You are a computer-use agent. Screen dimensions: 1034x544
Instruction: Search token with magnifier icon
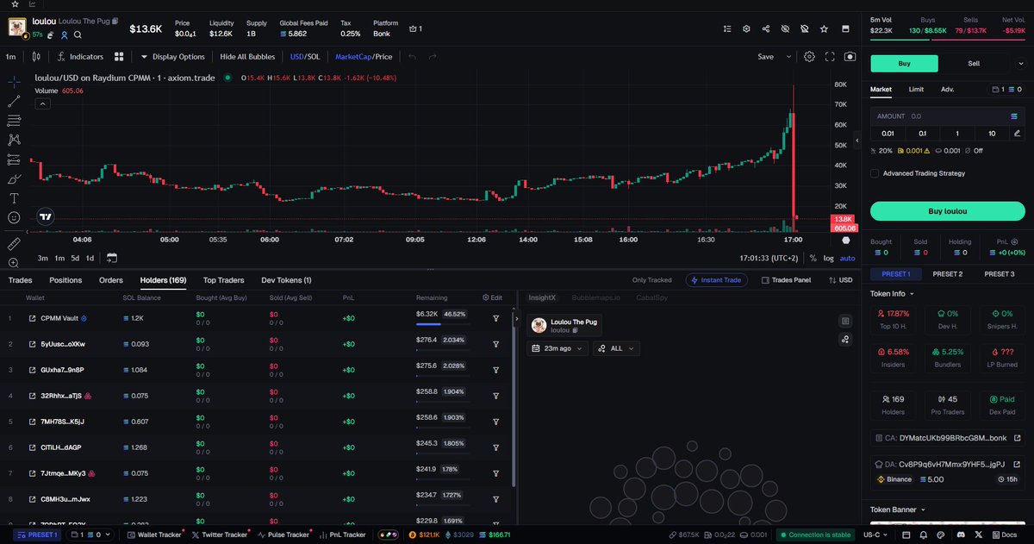pyautogui.click(x=78, y=35)
